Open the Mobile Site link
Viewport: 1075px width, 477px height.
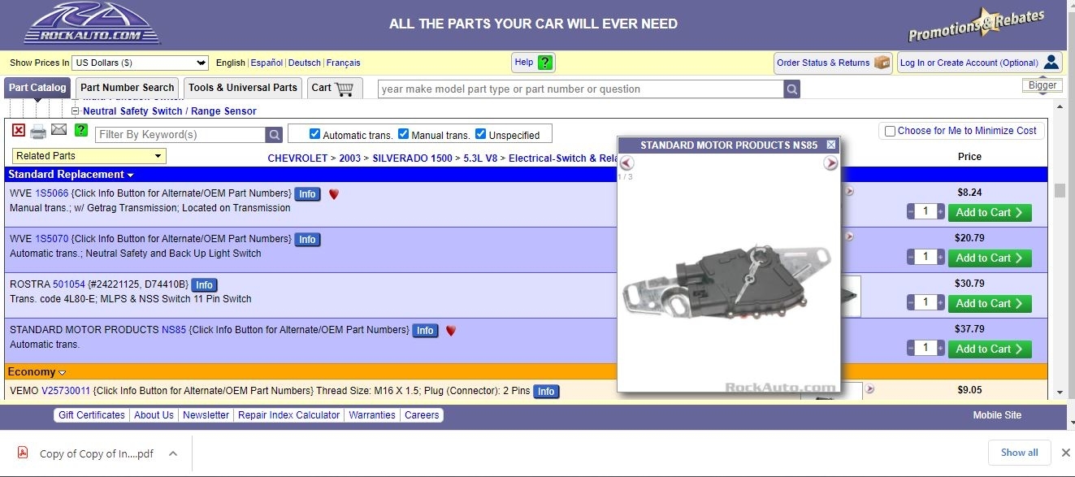997,415
